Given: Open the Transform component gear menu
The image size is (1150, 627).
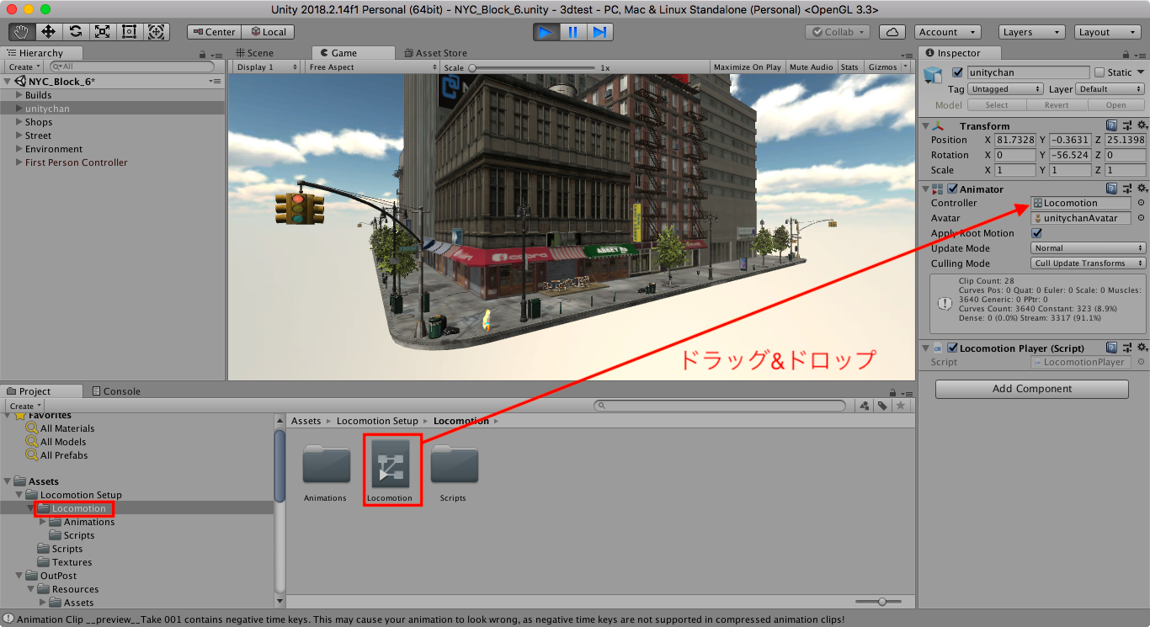Looking at the screenshot, I should pos(1142,125).
